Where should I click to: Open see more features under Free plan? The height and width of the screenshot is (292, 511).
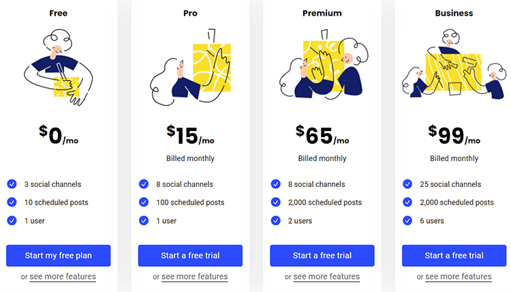pyautogui.click(x=63, y=277)
